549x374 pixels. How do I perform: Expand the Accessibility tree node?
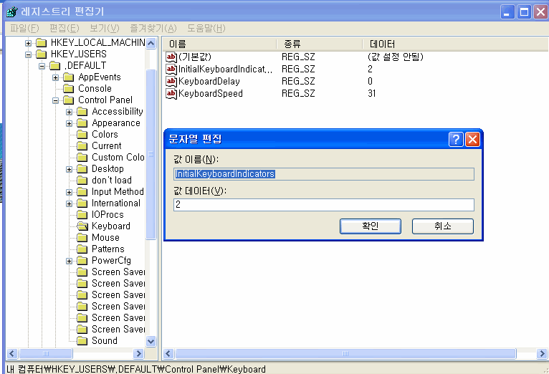click(70, 112)
